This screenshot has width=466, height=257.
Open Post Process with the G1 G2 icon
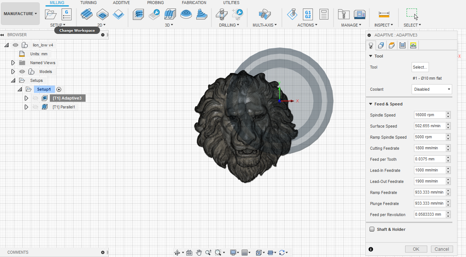[307, 14]
